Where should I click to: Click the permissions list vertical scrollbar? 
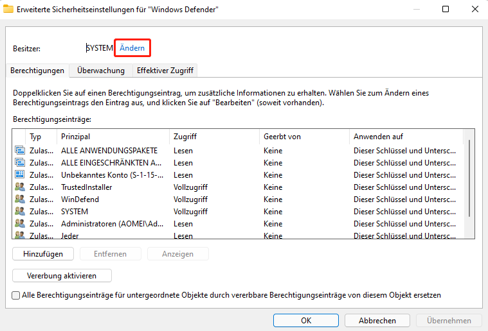click(469, 178)
